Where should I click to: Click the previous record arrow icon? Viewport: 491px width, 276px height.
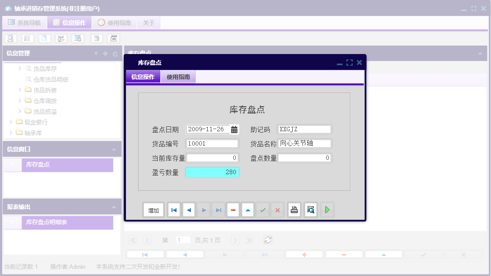189,209
